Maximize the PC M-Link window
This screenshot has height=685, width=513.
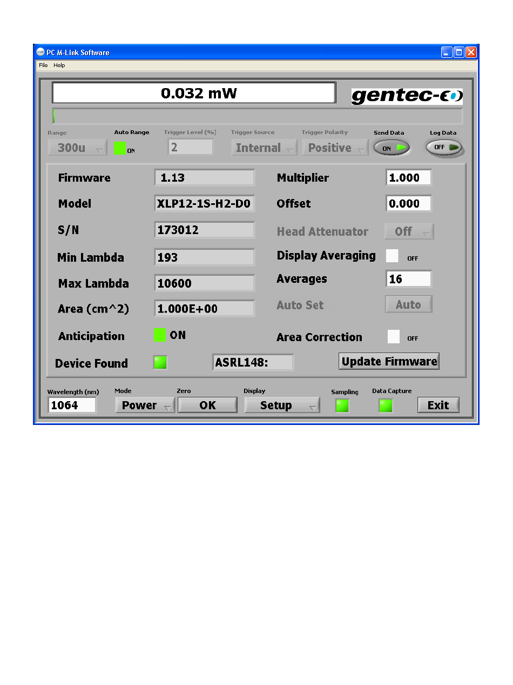(459, 52)
